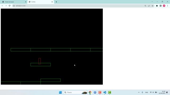Show hidden system tray icons
Viewport: 170px width, 95px height.
tap(139, 92)
